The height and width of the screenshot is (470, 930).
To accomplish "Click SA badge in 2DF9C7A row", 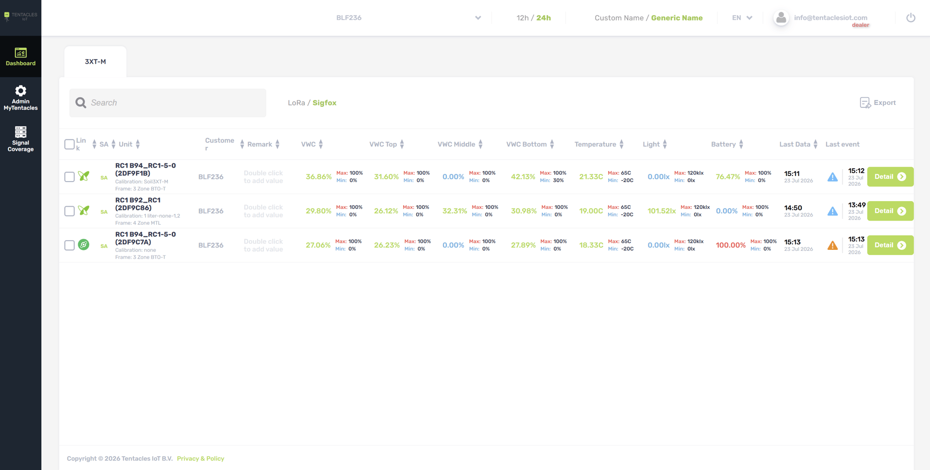I will [x=104, y=246].
